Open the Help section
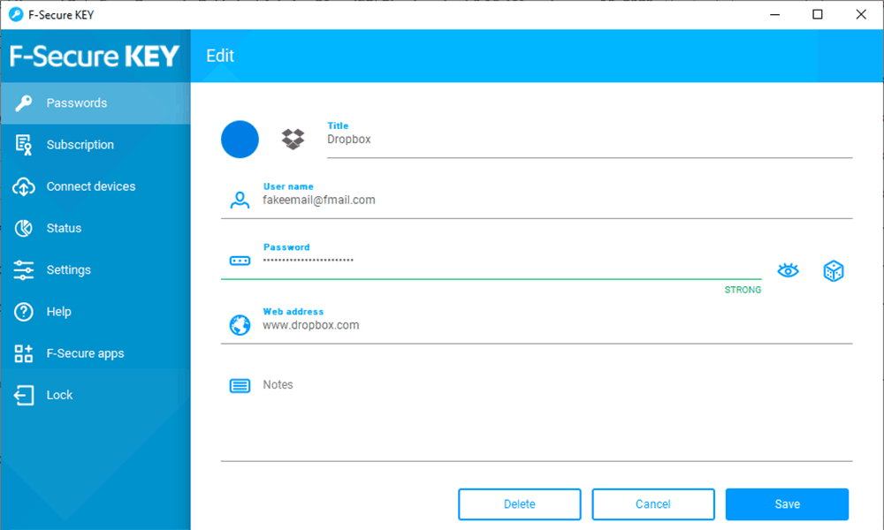The image size is (884, 530). tap(95, 312)
